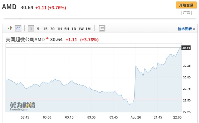Switch to 30 minute interval
Image resolution: width=199 pixels, height=123 pixels.
pyautogui.click(x=52, y=29)
